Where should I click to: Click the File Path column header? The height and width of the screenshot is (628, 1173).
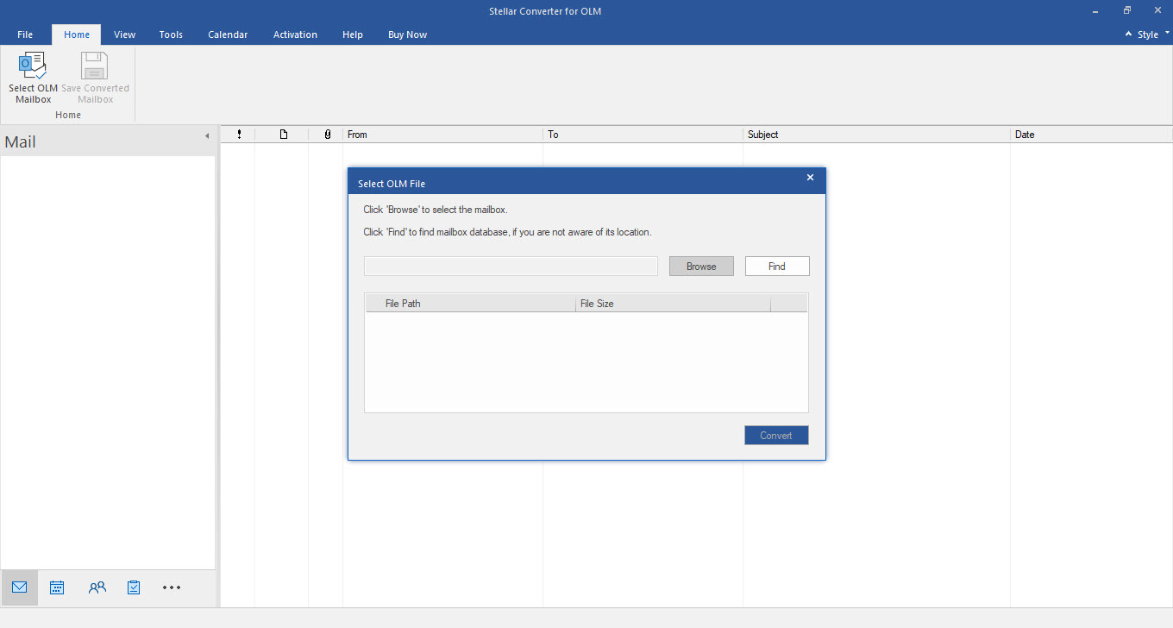(x=471, y=304)
